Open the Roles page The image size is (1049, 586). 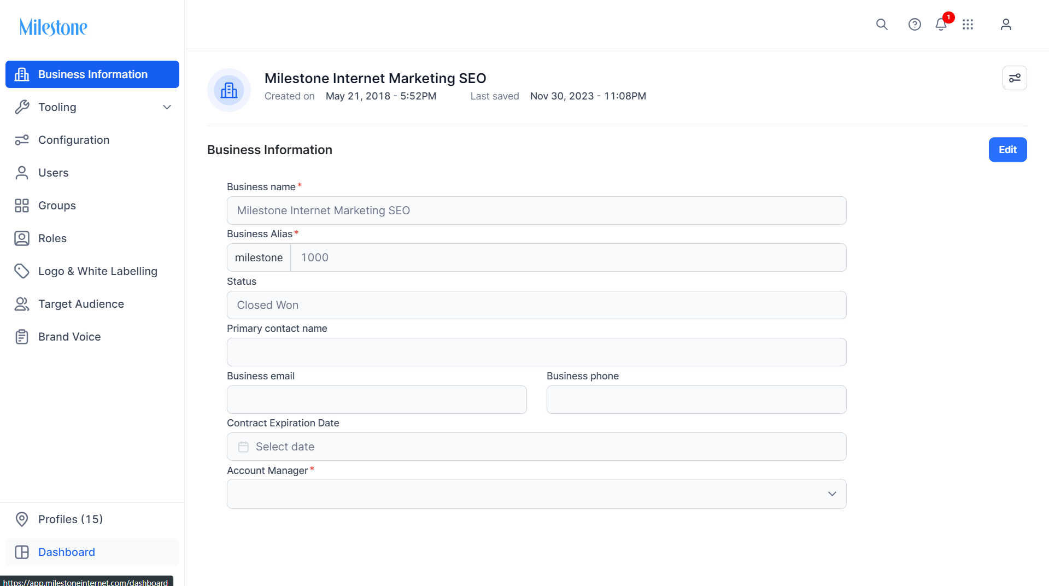point(92,238)
